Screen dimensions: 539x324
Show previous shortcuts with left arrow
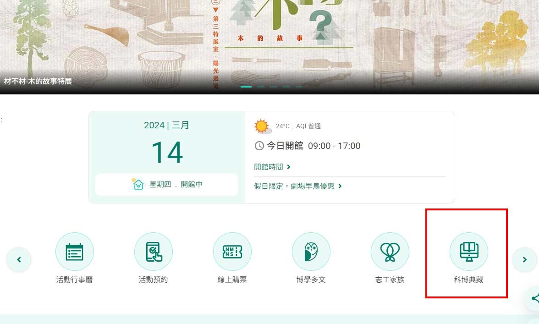pos(19,259)
